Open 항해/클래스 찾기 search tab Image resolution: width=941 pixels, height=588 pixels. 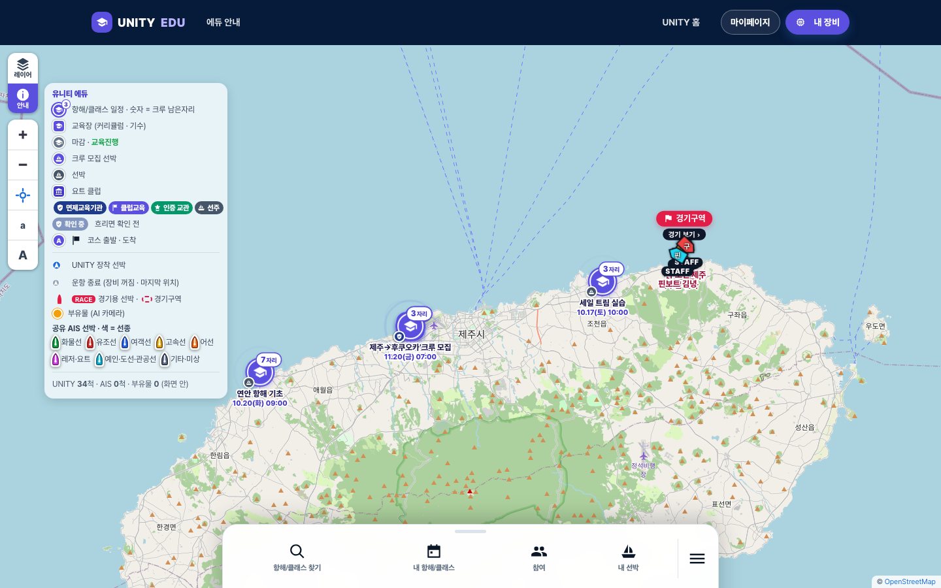point(297,558)
